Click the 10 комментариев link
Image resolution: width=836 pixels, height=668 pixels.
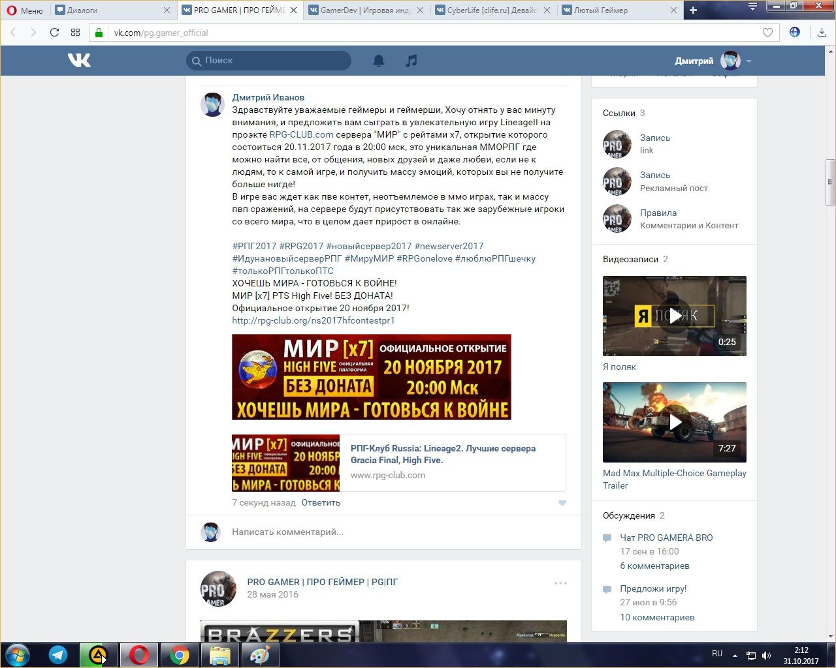click(657, 618)
